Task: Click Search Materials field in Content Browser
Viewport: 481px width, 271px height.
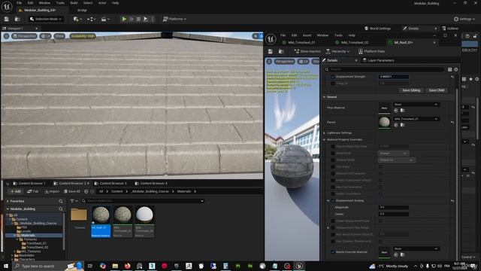Action: (x=142, y=201)
